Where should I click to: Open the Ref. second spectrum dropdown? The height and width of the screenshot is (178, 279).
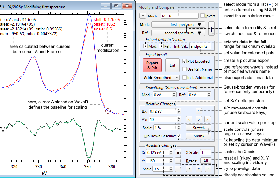pos(178,33)
